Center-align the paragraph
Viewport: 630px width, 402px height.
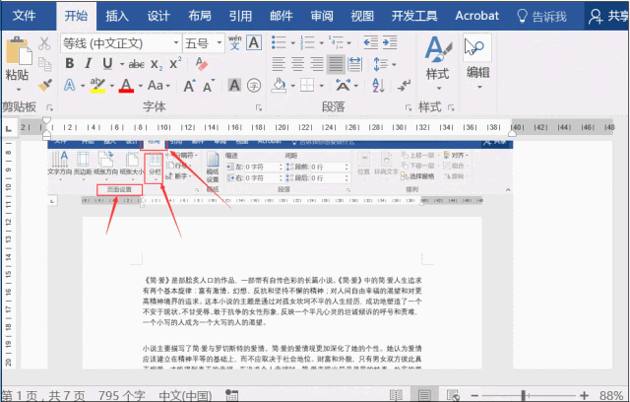tap(297, 64)
